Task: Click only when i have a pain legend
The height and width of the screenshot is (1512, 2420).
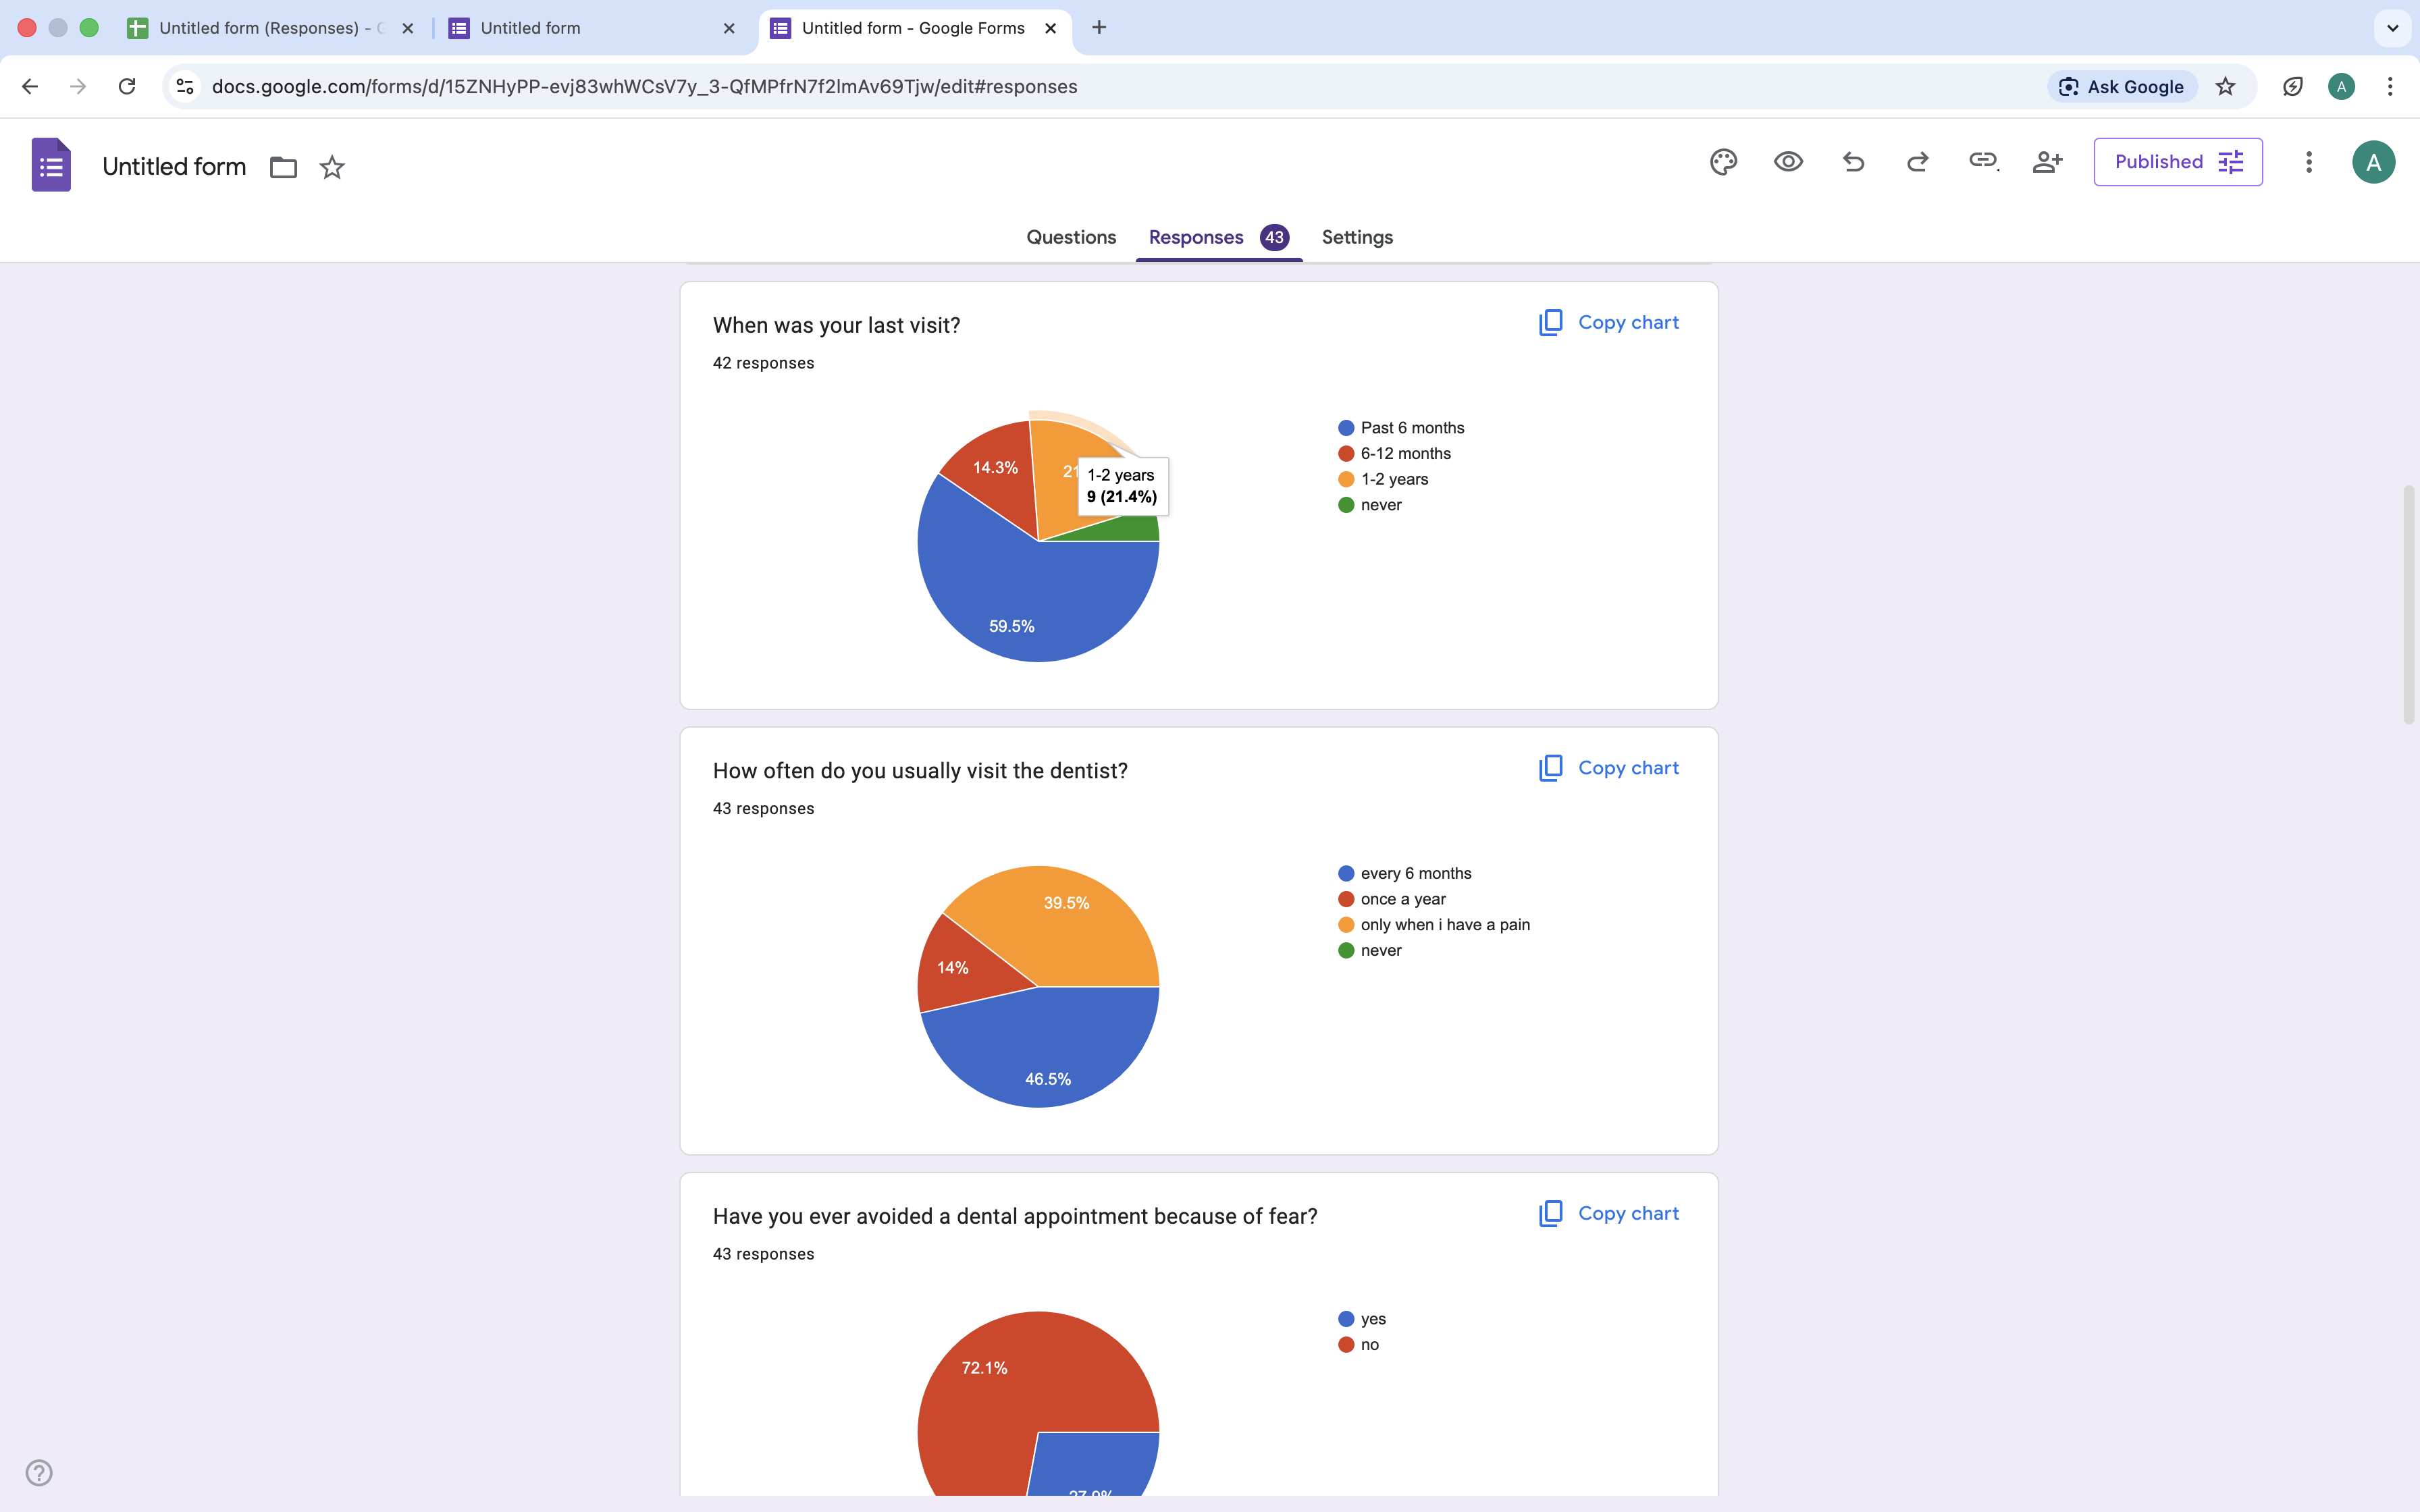Action: tap(1434, 925)
